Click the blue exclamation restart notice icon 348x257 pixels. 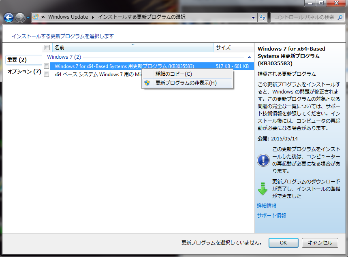point(263,160)
